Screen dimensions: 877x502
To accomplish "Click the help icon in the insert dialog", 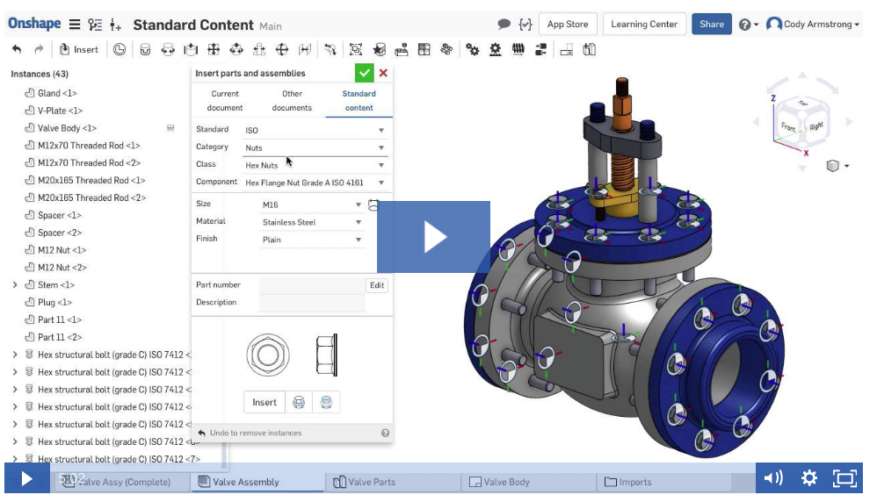I will (x=385, y=433).
